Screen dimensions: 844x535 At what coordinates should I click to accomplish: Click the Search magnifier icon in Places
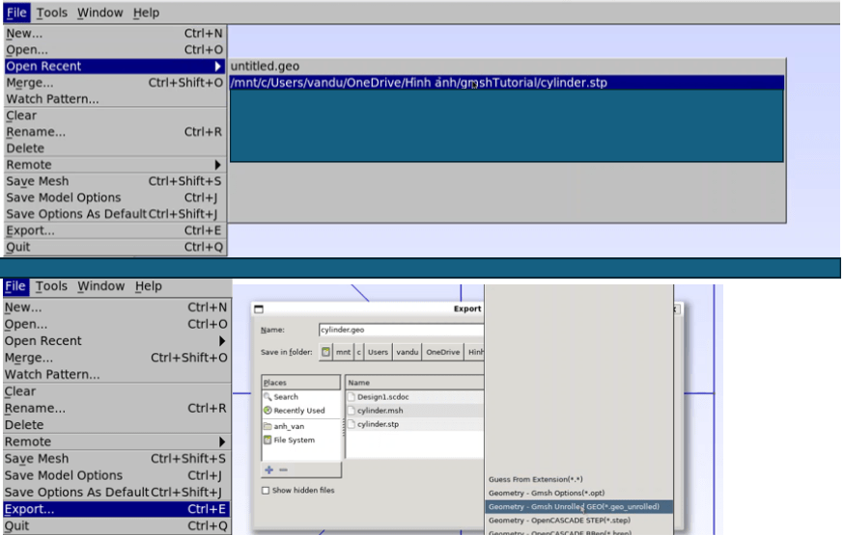click(x=267, y=397)
